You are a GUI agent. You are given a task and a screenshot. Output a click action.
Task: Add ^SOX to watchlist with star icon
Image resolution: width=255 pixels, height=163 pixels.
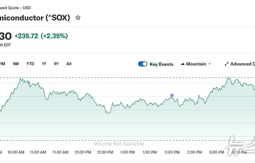(x=78, y=18)
